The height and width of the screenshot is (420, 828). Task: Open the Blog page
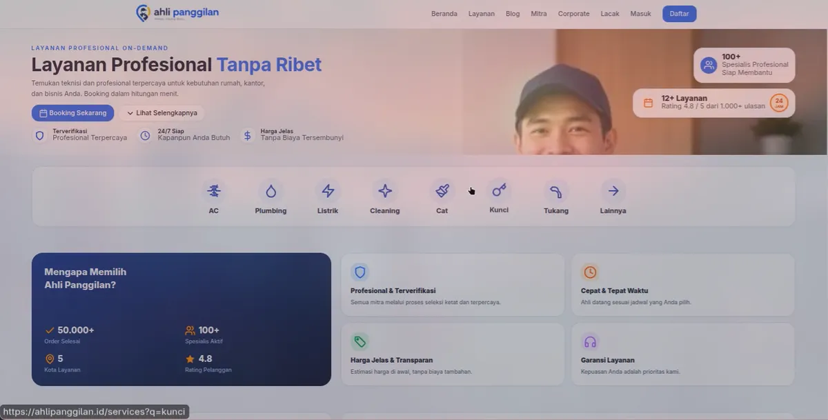[513, 14]
